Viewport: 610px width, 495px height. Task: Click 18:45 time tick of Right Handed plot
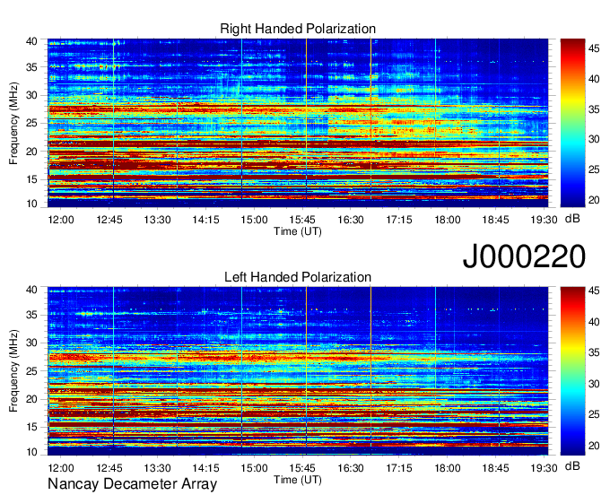click(495, 220)
